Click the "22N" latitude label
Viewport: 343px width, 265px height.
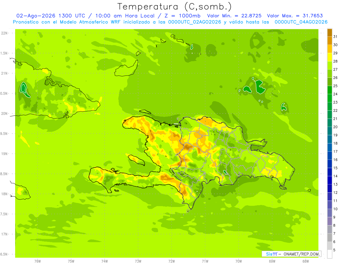coord(5,33)
